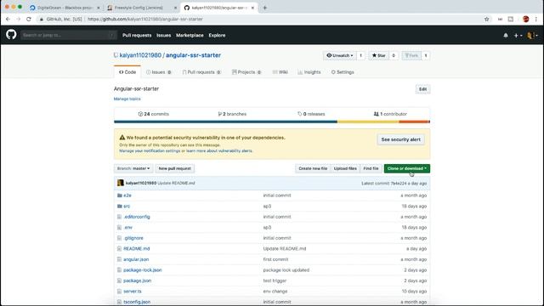This screenshot has height=306, width=544.
Task: Open the plus create-new menu
Action: coord(518,36)
